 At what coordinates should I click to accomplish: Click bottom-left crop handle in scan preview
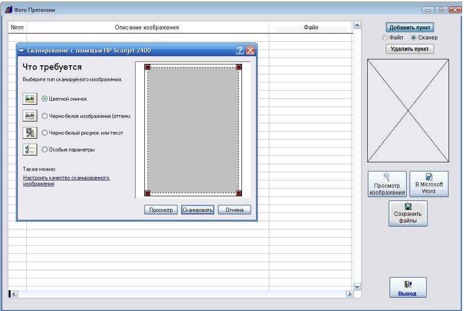tap(148, 193)
